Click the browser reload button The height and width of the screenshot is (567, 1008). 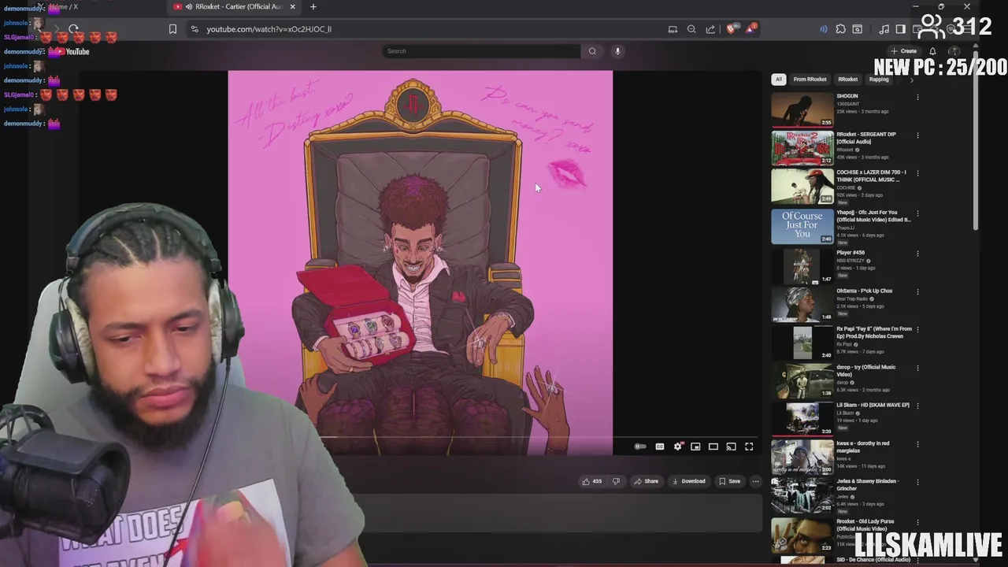point(73,29)
